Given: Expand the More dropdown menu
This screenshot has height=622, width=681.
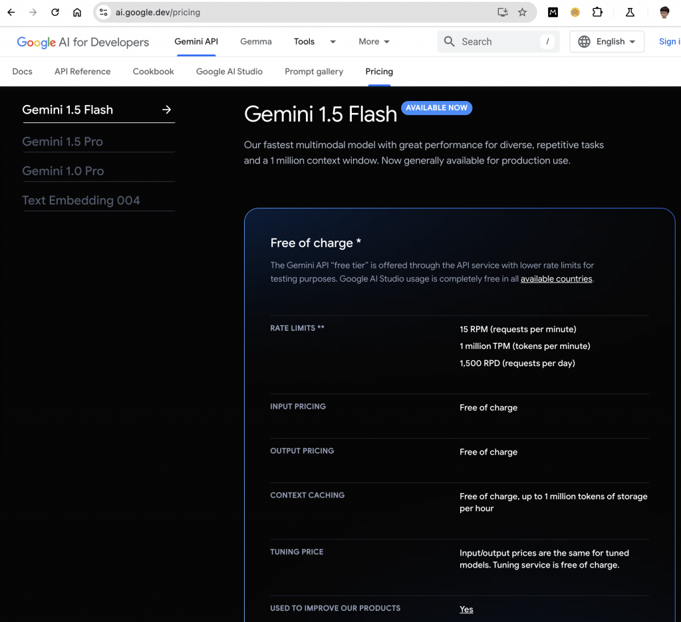Looking at the screenshot, I should pos(374,42).
